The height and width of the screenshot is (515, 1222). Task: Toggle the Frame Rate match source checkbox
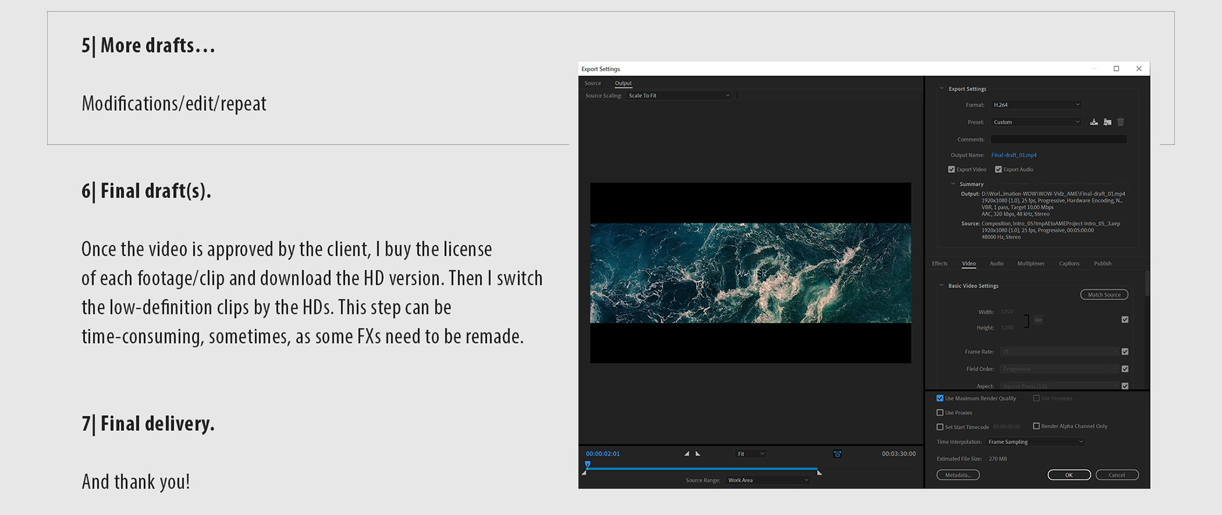[x=1125, y=351]
